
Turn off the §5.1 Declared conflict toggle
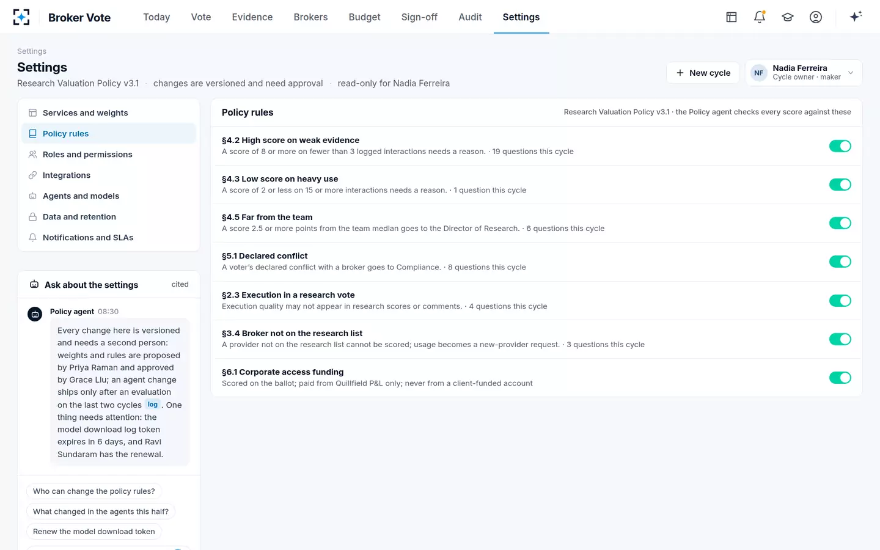[x=840, y=262]
